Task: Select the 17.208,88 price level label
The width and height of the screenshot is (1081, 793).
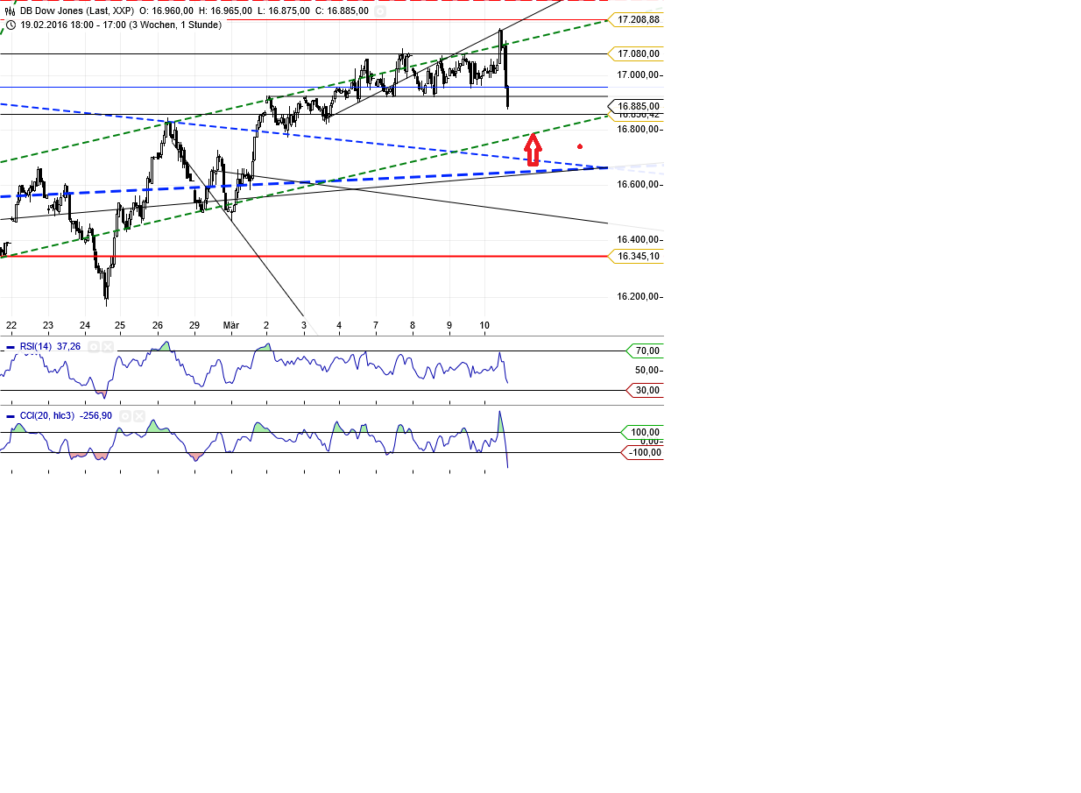Action: [x=637, y=19]
